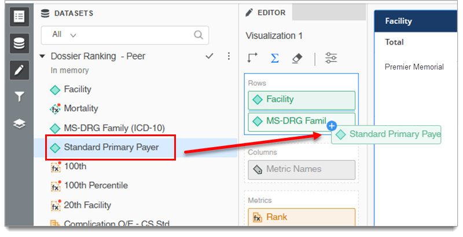Click the swap rows and columns icon
Screen dimensions: 463x237
(x=252, y=58)
